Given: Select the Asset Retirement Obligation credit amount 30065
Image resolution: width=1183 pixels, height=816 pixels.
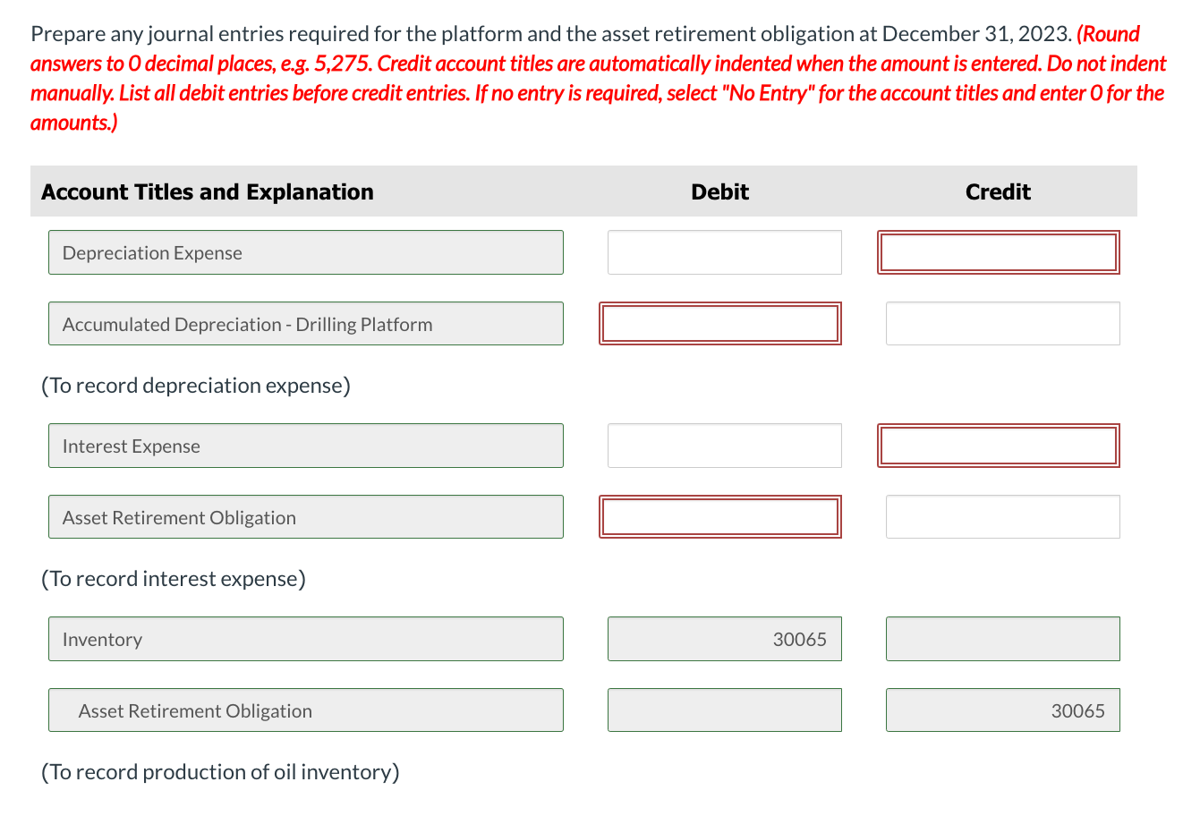Looking at the screenshot, I should coord(1002,710).
